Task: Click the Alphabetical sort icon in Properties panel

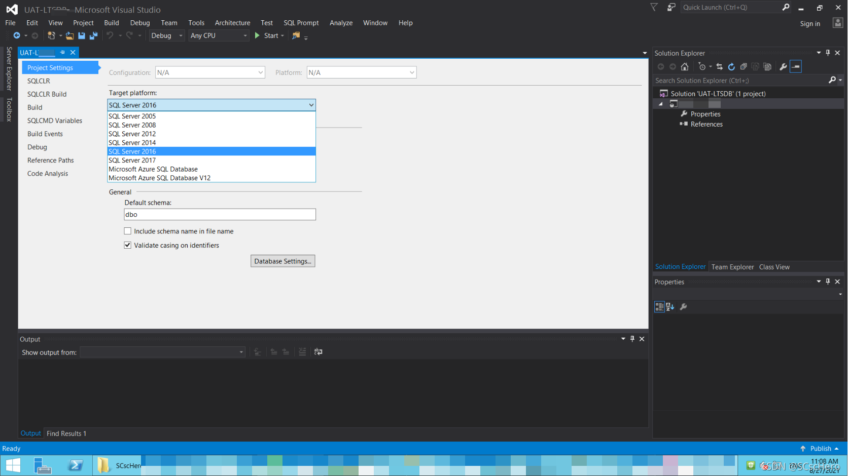Action: 670,307
